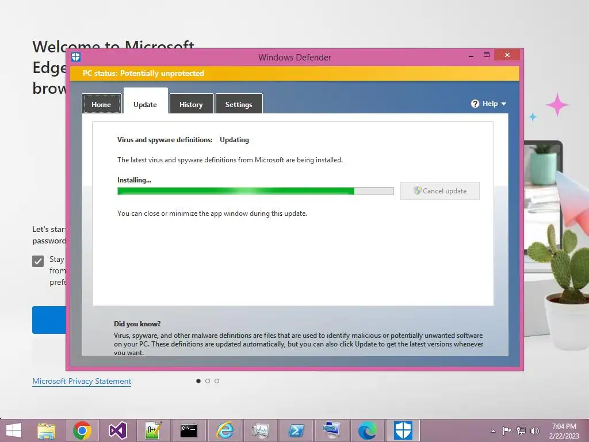Screen dimensions: 589x442
Task: Select the second carousel dot on Edge page
Action: 207,381
